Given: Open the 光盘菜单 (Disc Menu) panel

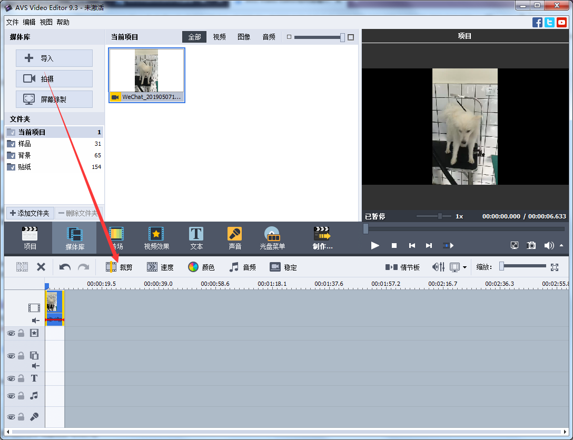Looking at the screenshot, I should tap(272, 237).
